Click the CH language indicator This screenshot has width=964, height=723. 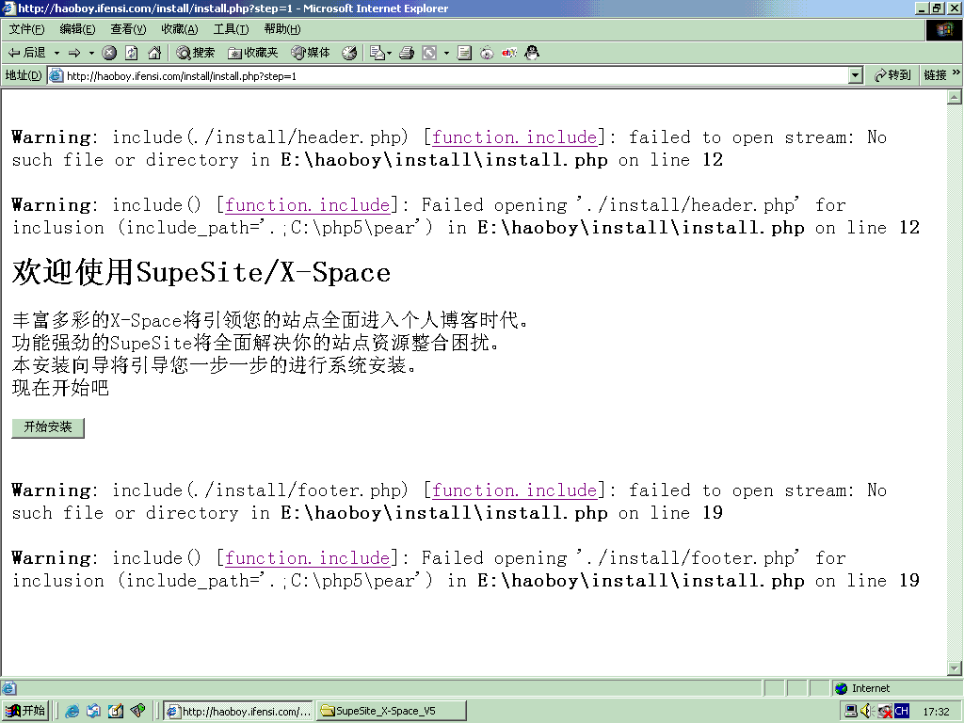(901, 712)
